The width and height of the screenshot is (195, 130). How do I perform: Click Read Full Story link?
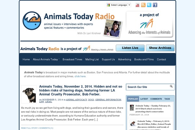[29, 128]
